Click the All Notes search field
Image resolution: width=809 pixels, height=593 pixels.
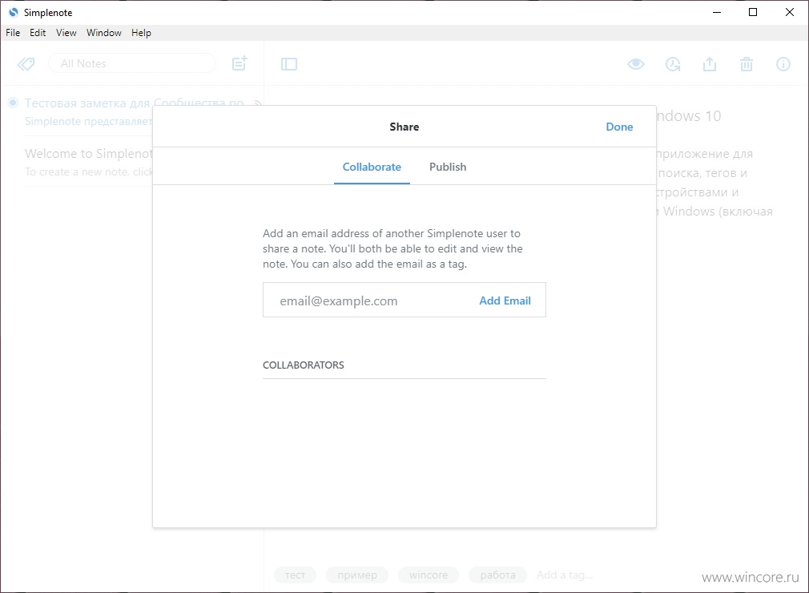point(132,63)
